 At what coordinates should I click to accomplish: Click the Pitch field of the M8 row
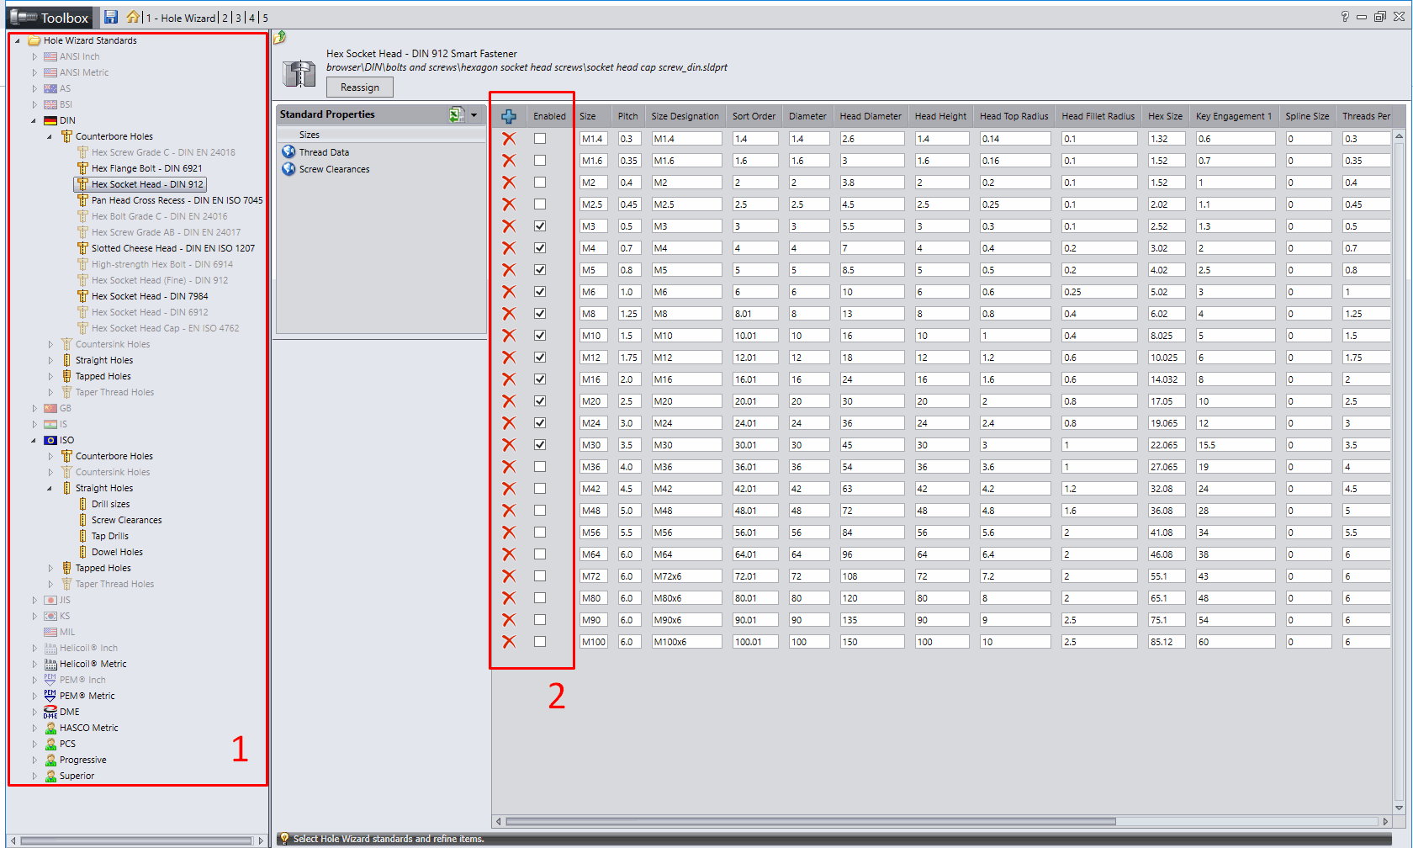(628, 313)
